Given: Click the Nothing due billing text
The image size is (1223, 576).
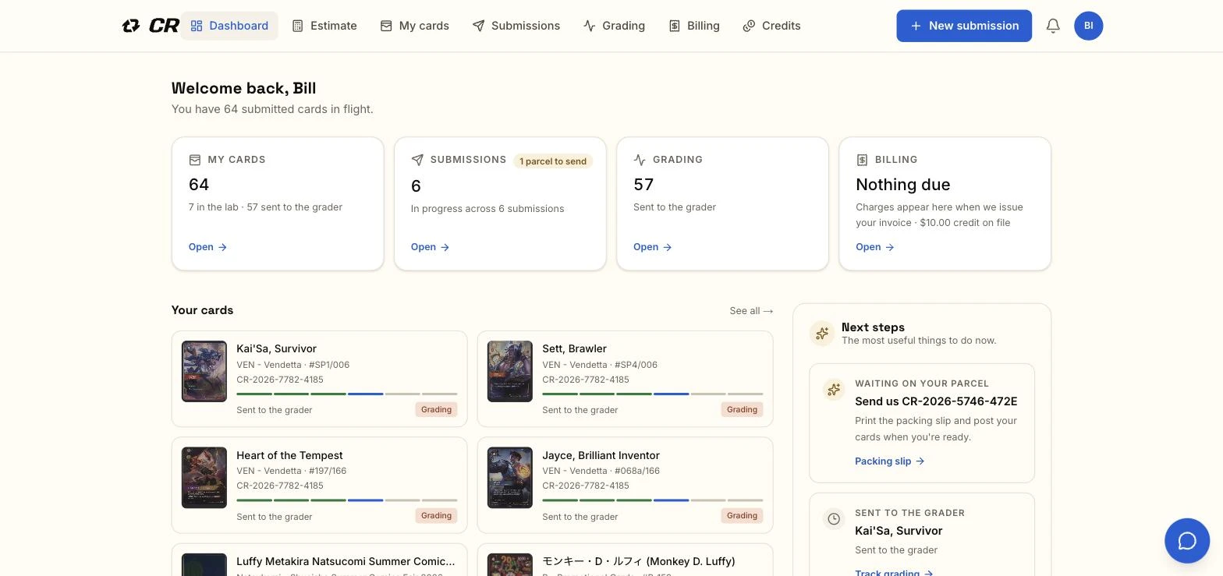Looking at the screenshot, I should click(902, 185).
